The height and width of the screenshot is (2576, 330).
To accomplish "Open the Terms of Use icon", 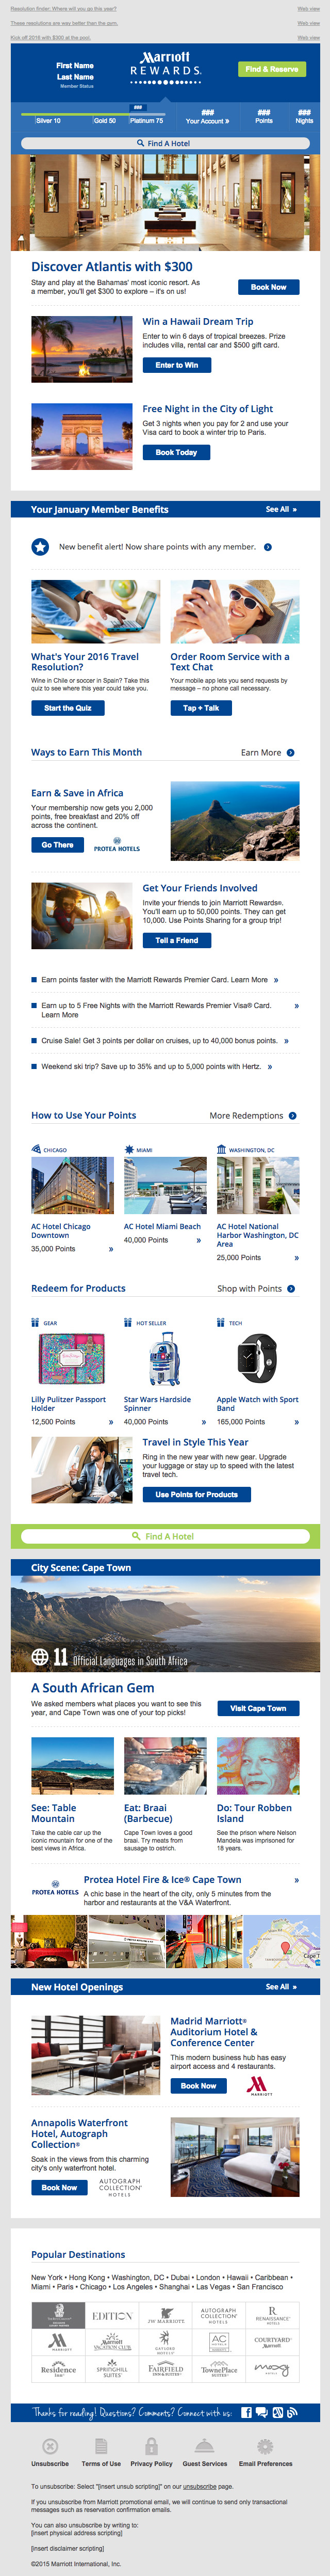I will 101,2446.
